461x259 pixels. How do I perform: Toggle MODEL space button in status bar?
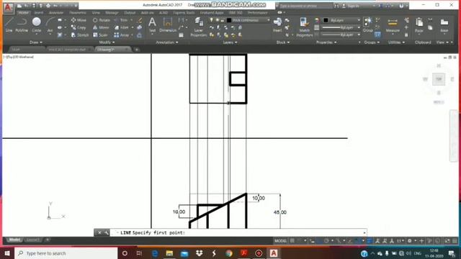coord(280,241)
